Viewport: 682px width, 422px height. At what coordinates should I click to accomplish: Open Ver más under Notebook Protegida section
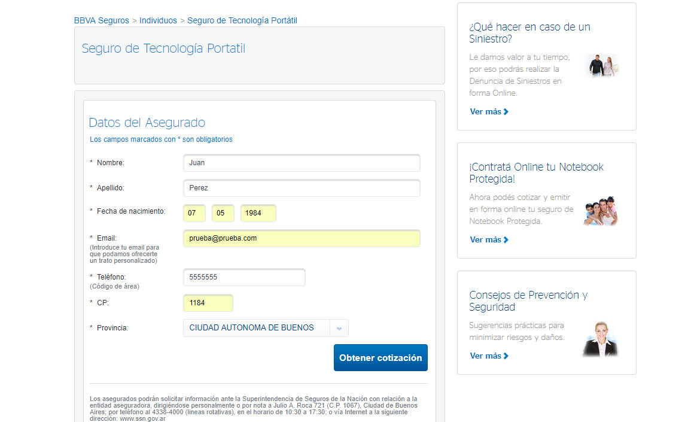click(x=489, y=239)
